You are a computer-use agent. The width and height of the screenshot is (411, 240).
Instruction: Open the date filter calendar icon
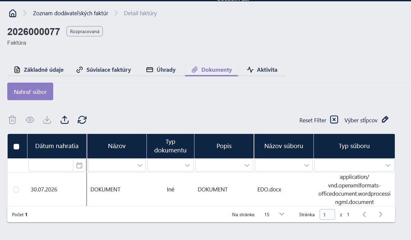coord(79,166)
